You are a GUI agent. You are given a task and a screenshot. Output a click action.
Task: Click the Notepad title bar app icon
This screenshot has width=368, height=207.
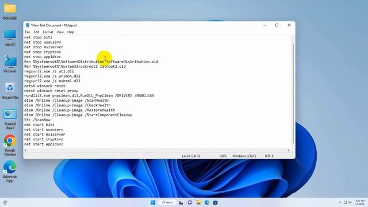(28, 25)
